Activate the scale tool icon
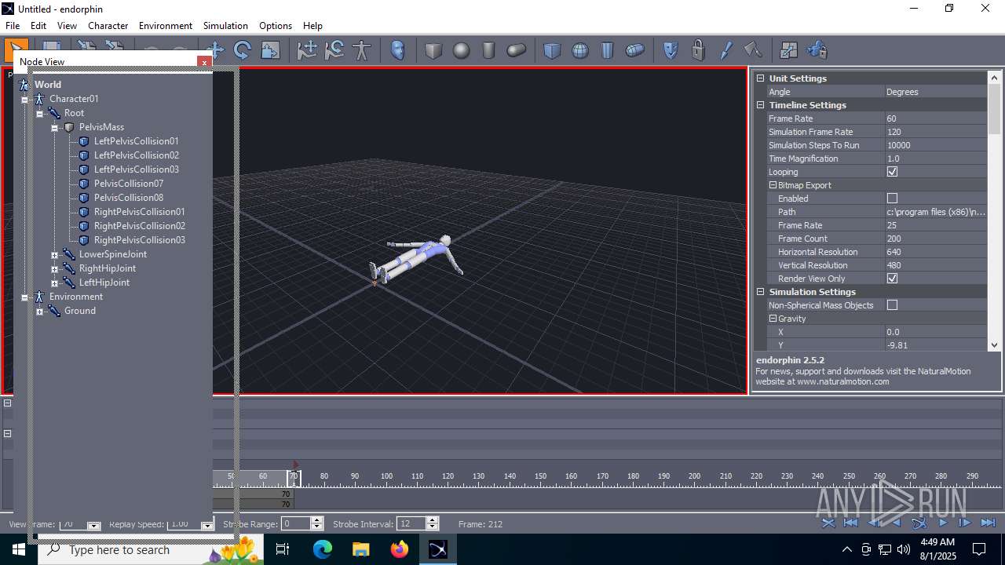 (270, 50)
